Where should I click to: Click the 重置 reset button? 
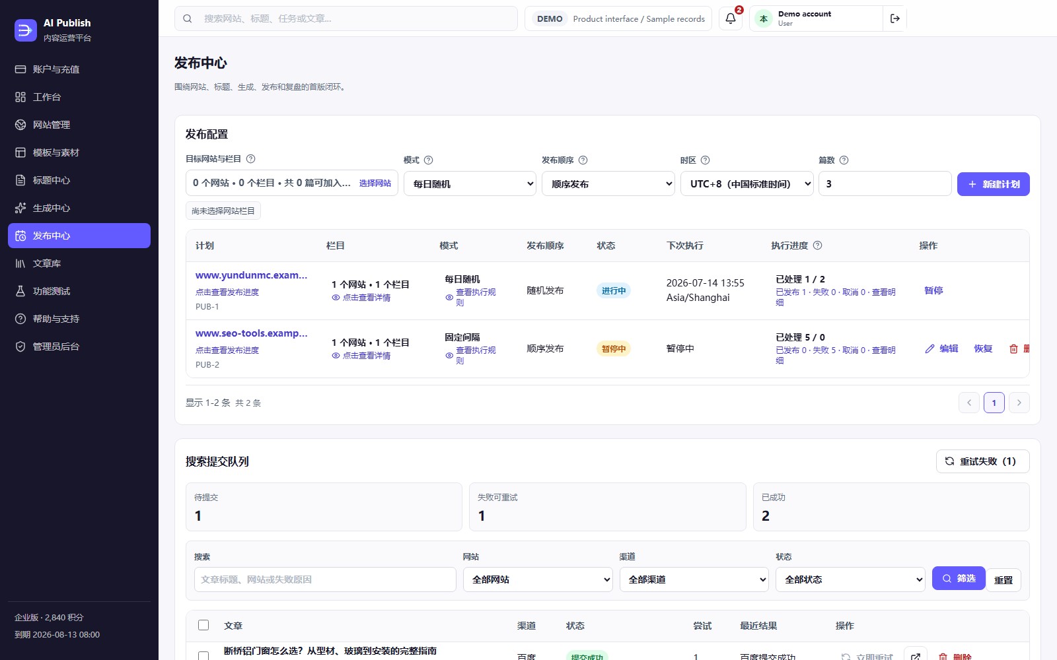click(x=1003, y=580)
